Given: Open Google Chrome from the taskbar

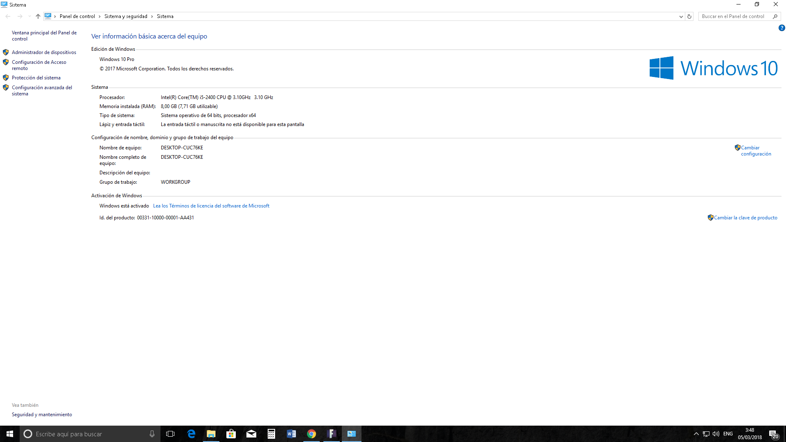Looking at the screenshot, I should click(x=312, y=434).
